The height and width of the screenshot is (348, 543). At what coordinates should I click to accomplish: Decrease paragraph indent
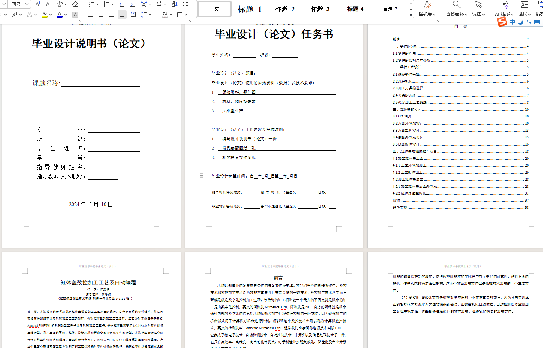click(x=122, y=4)
